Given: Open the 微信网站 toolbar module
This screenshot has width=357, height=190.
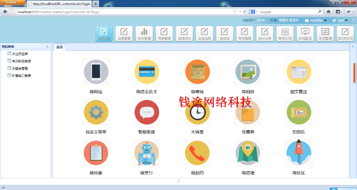Looking at the screenshot, I should [x=184, y=34].
